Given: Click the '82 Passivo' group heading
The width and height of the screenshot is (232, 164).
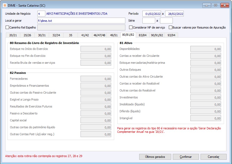Looking at the screenshot, I should (18, 73).
